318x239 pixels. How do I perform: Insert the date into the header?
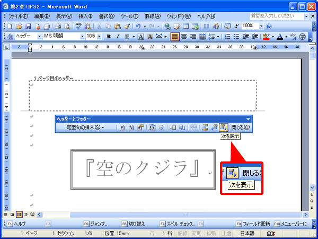tap(152, 127)
